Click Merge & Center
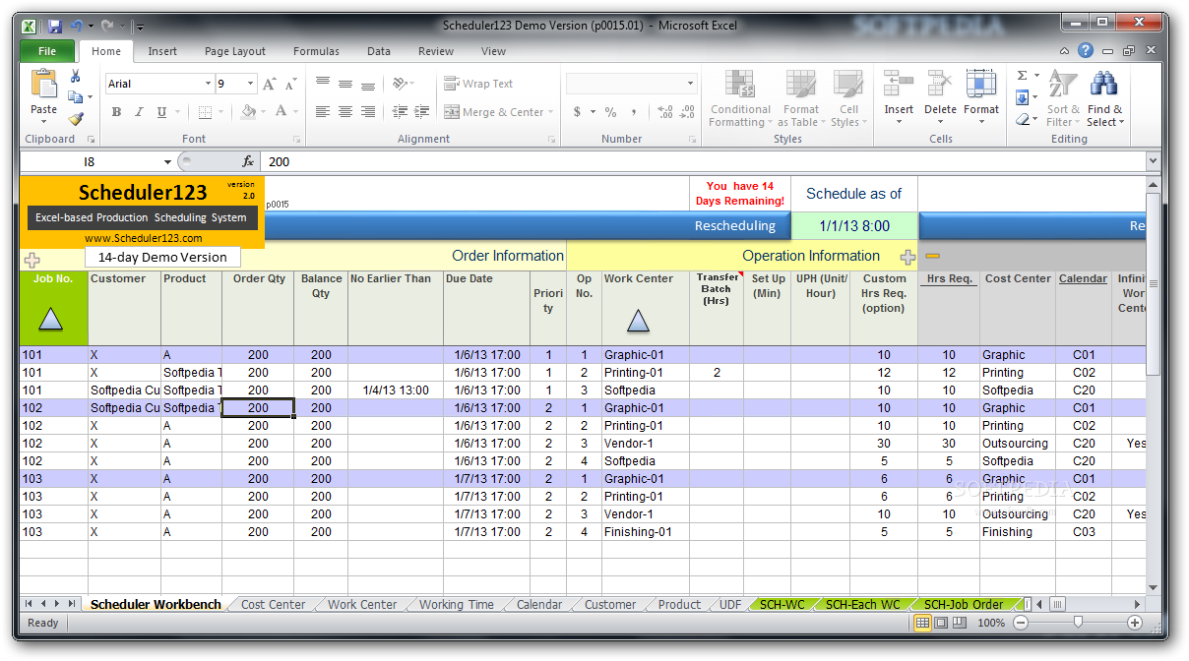 pyautogui.click(x=493, y=112)
